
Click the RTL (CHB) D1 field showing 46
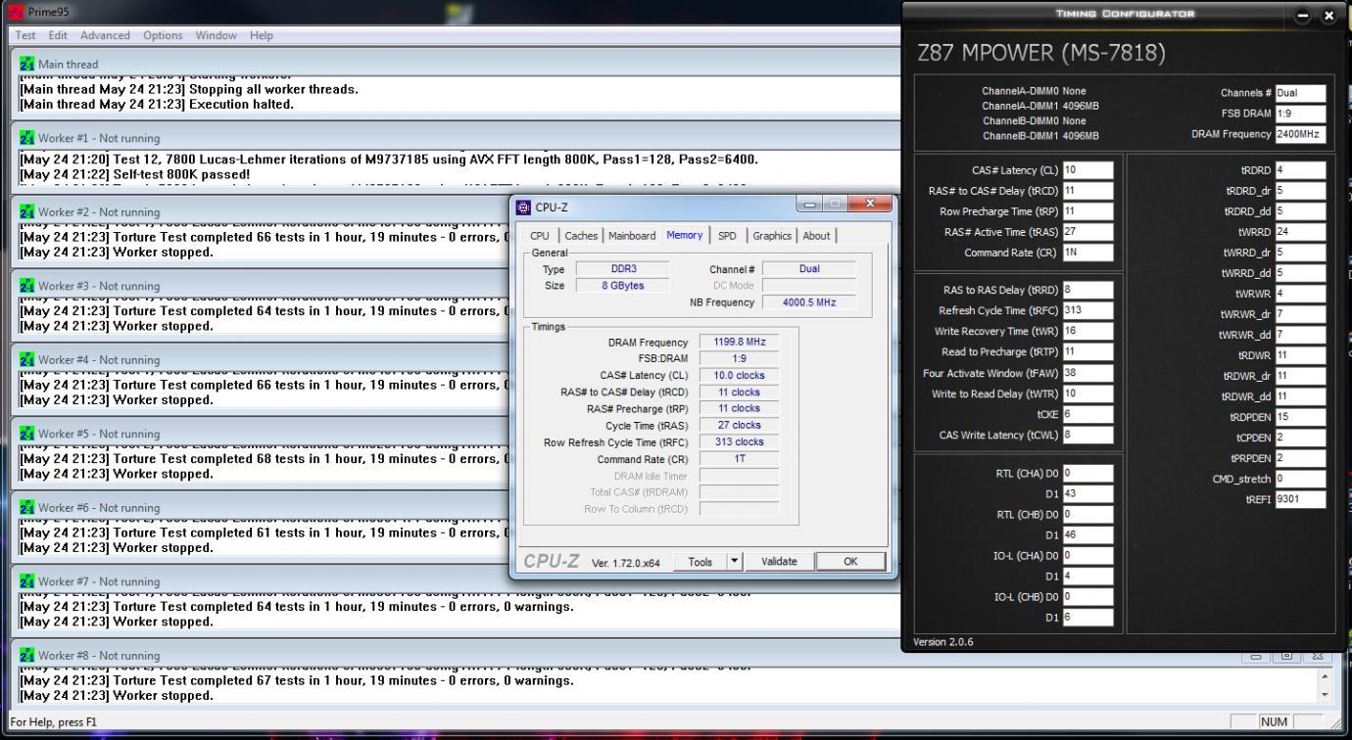(1087, 534)
